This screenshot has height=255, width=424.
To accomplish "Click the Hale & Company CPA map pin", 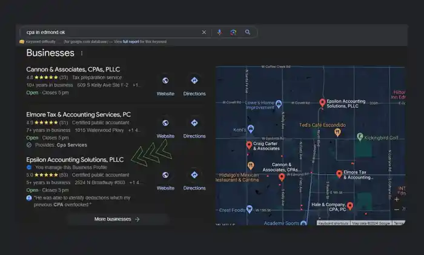I will pos(350,206).
